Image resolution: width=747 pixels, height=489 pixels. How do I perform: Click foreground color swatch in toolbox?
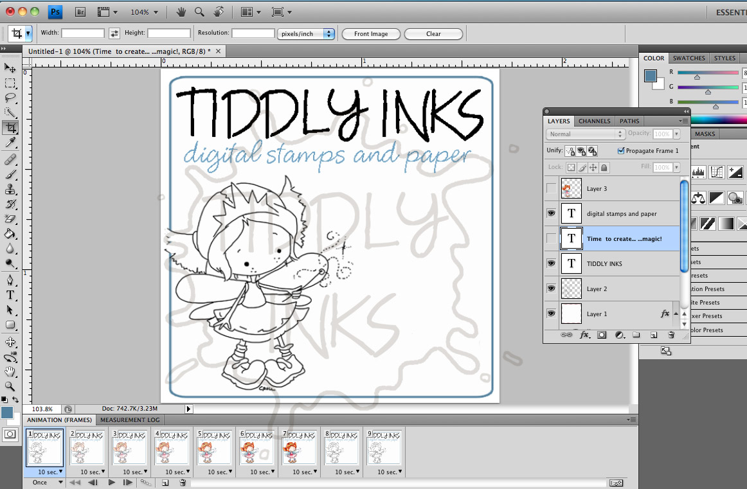coord(7,413)
